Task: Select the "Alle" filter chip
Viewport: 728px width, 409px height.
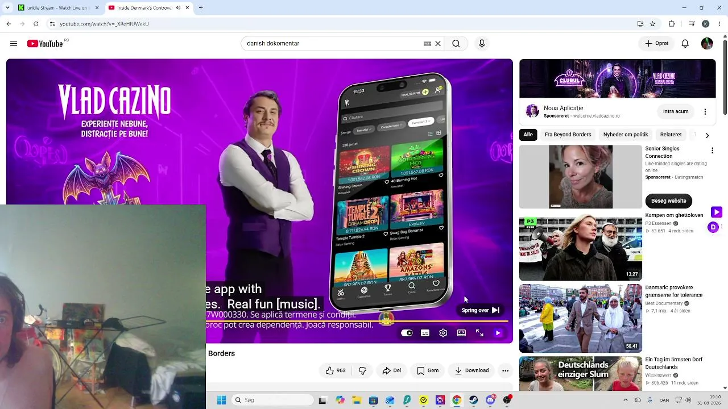Action: pyautogui.click(x=528, y=135)
